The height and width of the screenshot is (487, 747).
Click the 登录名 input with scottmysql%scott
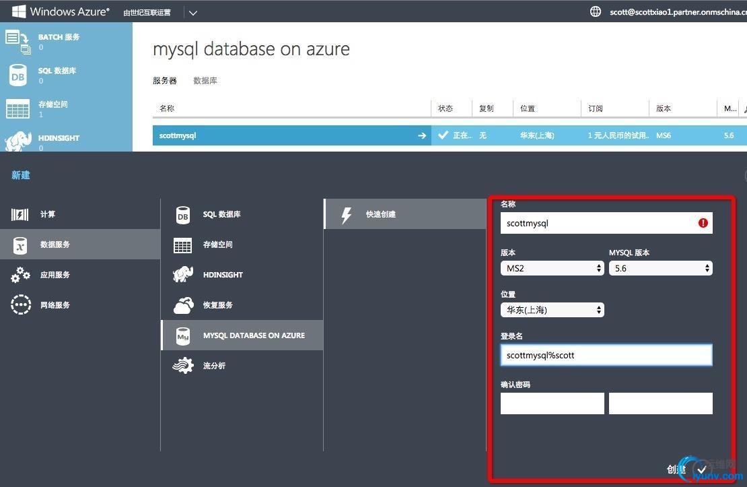click(606, 356)
